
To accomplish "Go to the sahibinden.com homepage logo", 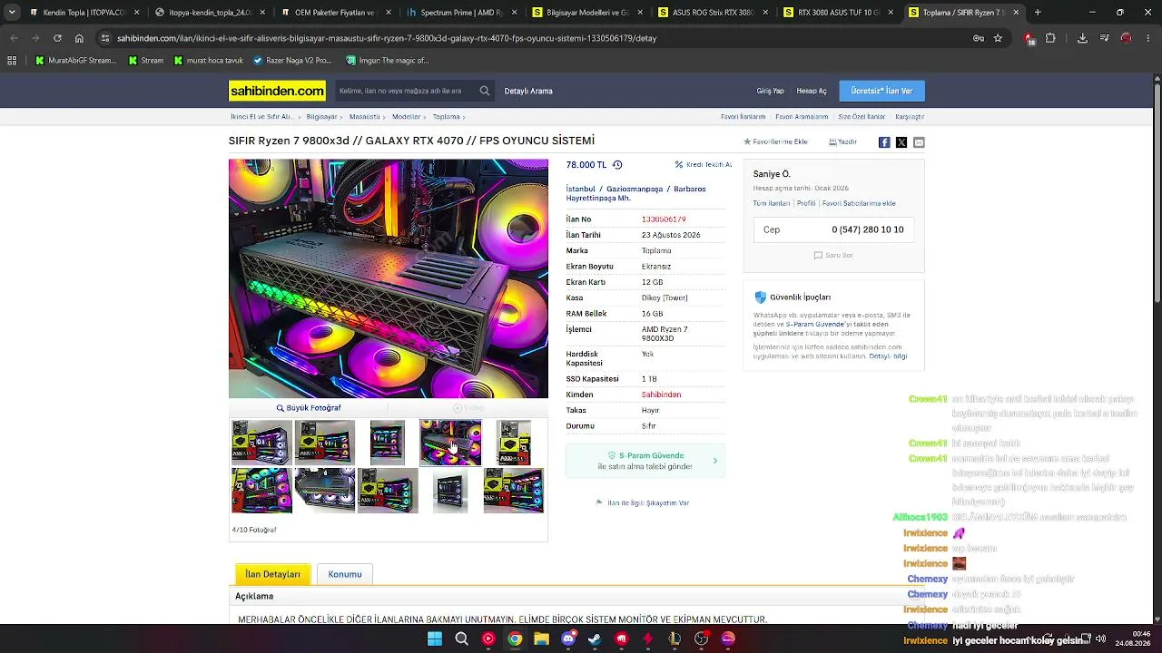I will [x=277, y=91].
